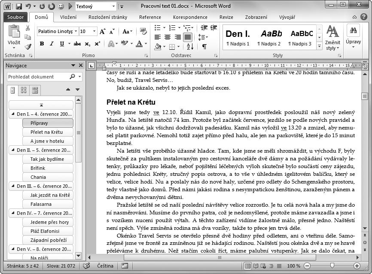Click the Cut scissors icon
This screenshot has width=372, height=274.
point(28,28)
